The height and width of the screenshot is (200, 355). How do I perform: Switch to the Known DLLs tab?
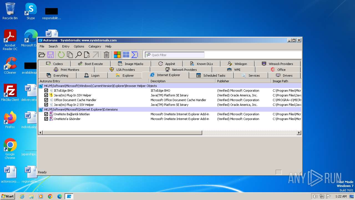(x=202, y=64)
